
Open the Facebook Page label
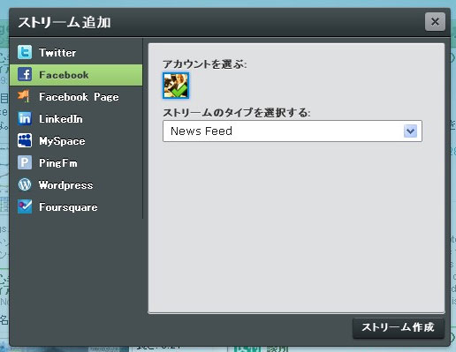(x=79, y=97)
